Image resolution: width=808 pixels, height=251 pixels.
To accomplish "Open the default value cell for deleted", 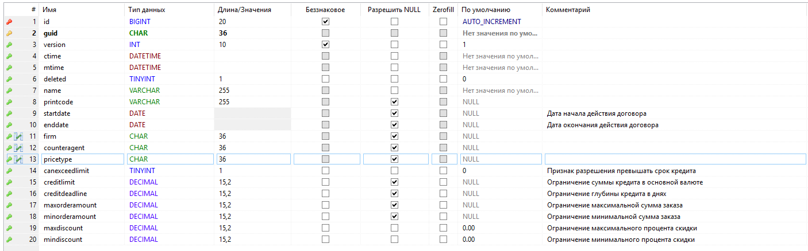I will coord(500,79).
